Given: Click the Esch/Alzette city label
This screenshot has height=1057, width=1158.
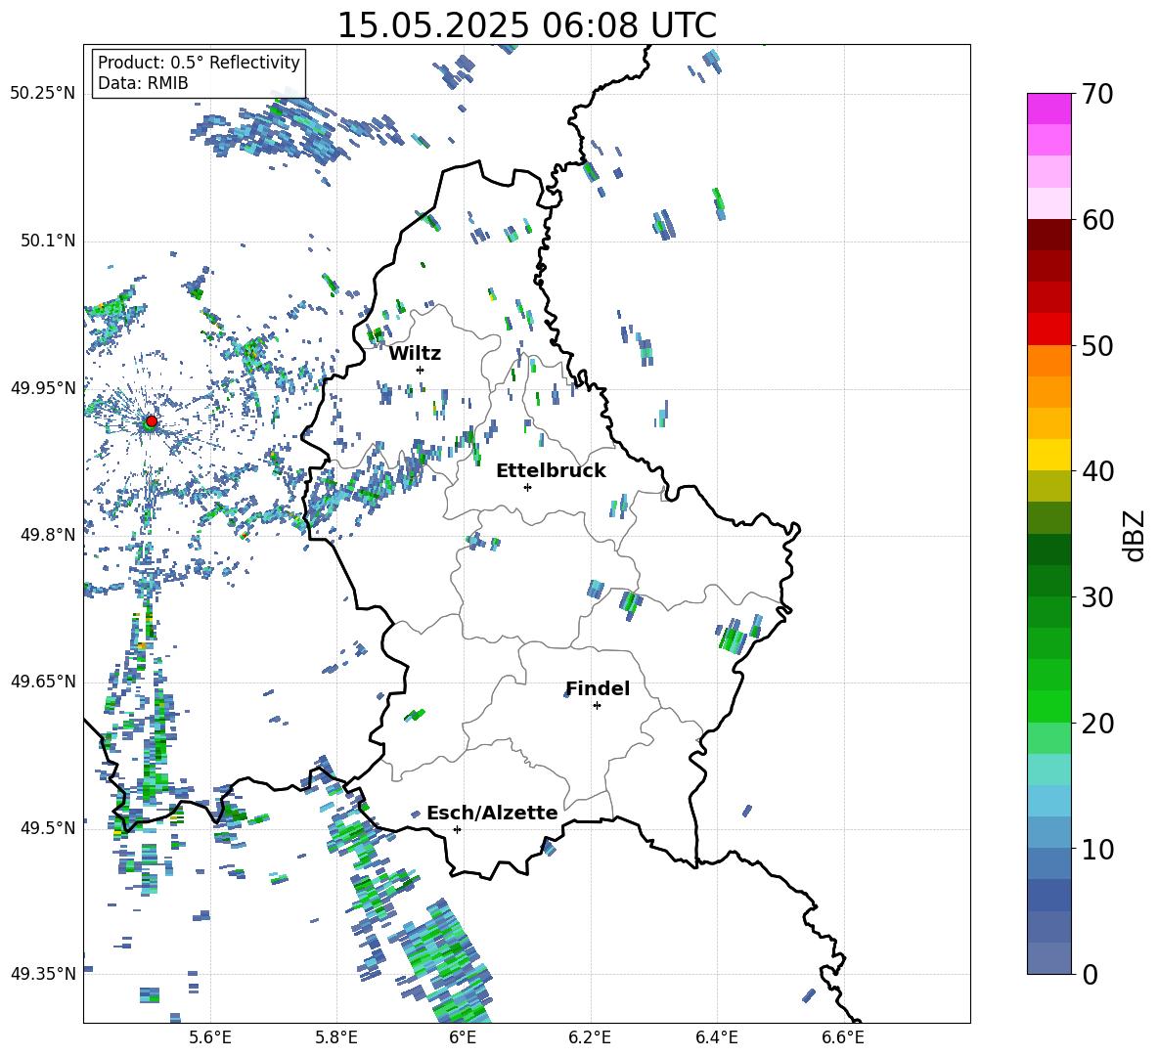Looking at the screenshot, I should [493, 813].
